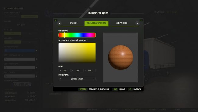The image size is (198, 112).
Task: Click НАЗАД to go back
Action: pos(122,89)
